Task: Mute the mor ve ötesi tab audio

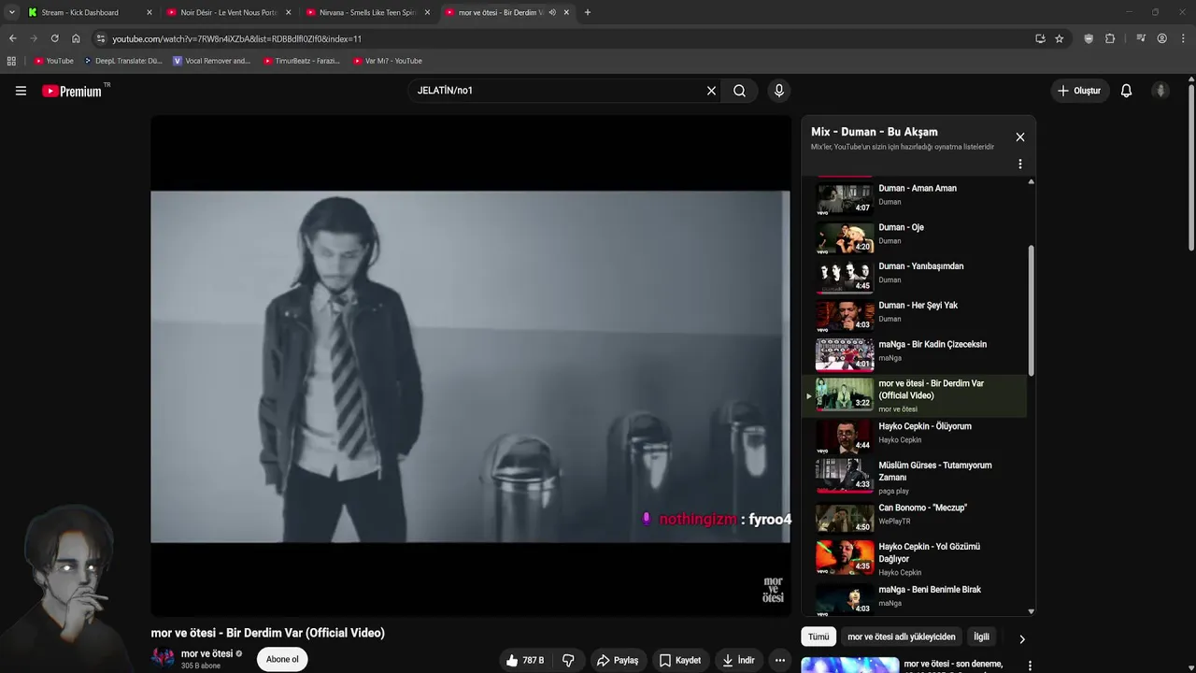Action: [552, 12]
